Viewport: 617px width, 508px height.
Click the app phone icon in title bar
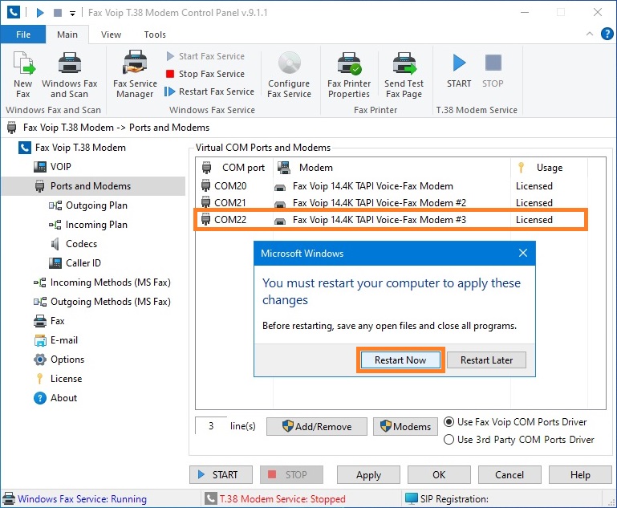pyautogui.click(x=14, y=13)
